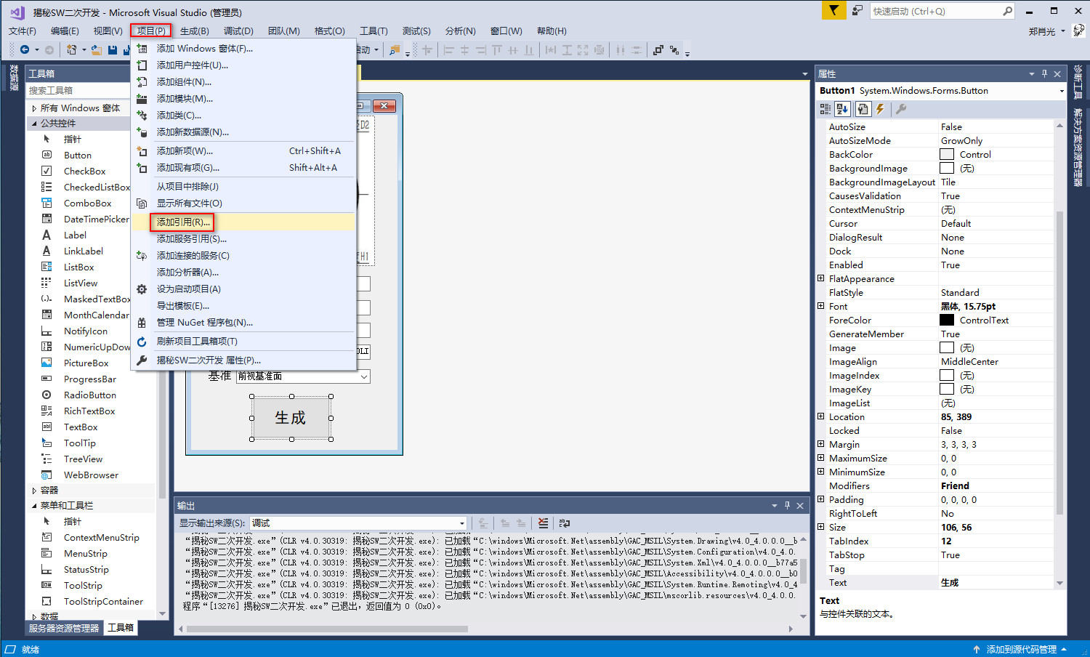Expand the Size property group
Viewport: 1090px width, 657px height.
pyautogui.click(x=821, y=527)
